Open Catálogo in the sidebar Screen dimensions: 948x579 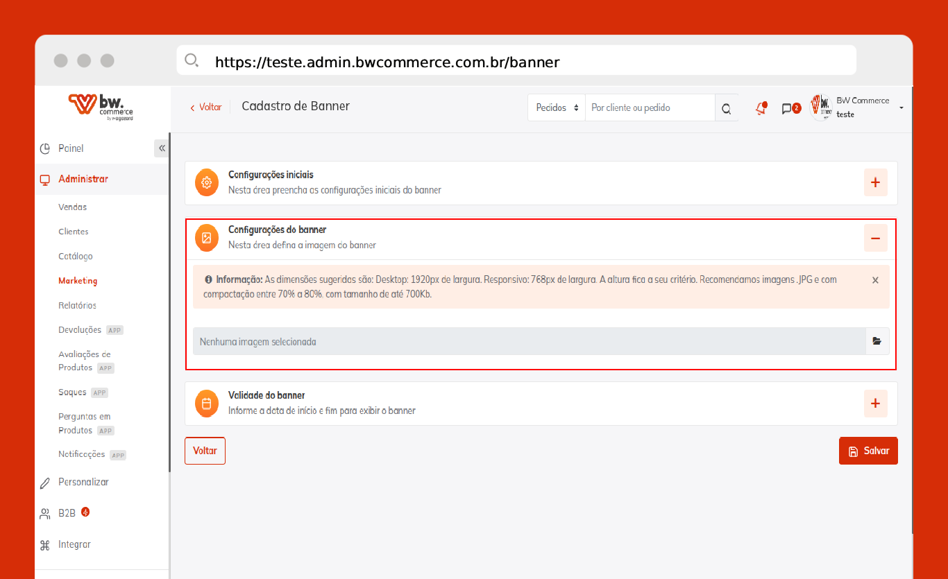pyautogui.click(x=76, y=257)
